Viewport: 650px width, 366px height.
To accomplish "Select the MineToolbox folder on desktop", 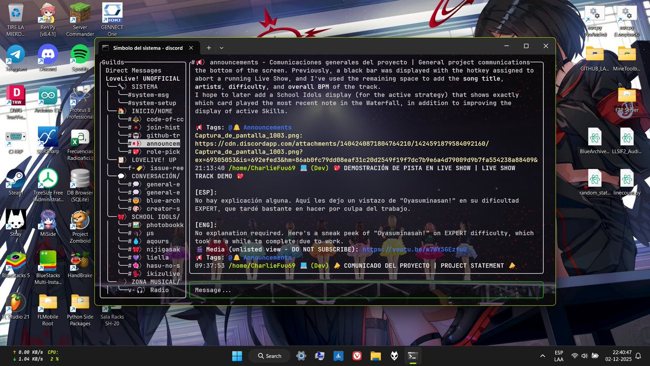I will click(627, 59).
